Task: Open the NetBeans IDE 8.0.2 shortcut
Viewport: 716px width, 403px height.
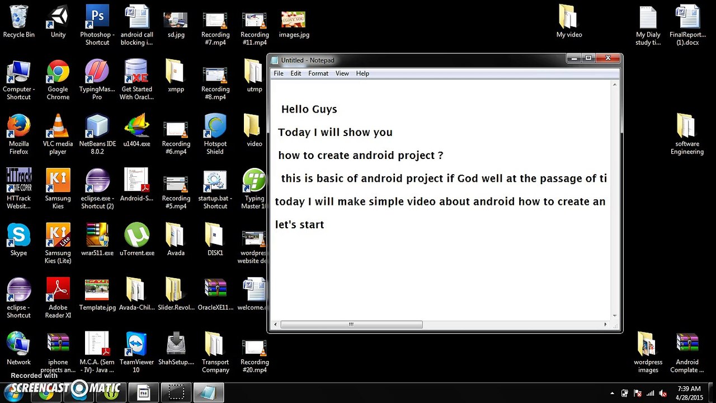Action: 97,127
